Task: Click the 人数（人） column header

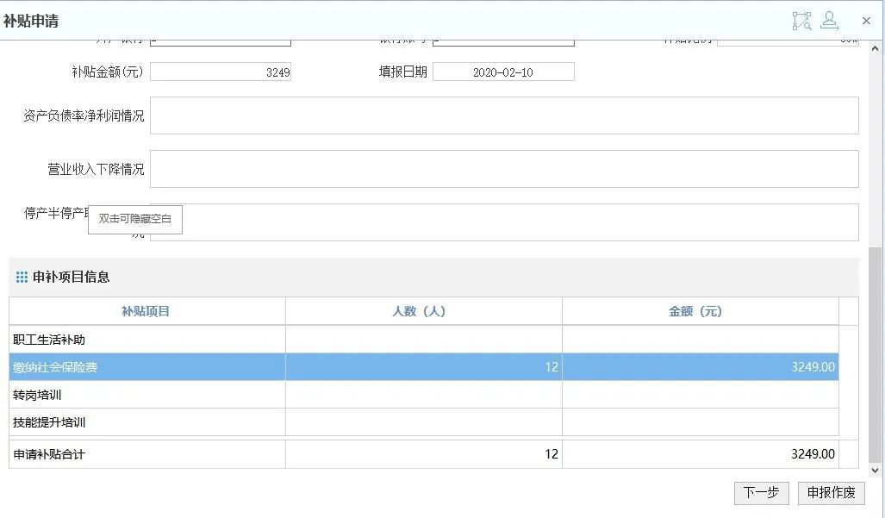Action: 423,311
